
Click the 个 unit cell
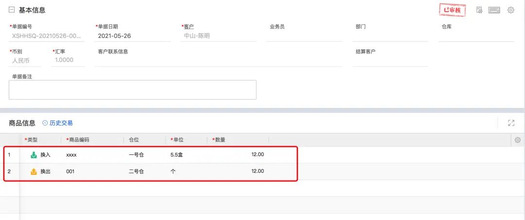[173, 171]
